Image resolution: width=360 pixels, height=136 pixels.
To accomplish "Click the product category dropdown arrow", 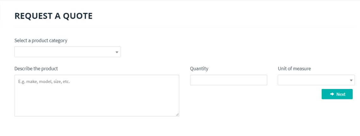I will [x=117, y=52].
